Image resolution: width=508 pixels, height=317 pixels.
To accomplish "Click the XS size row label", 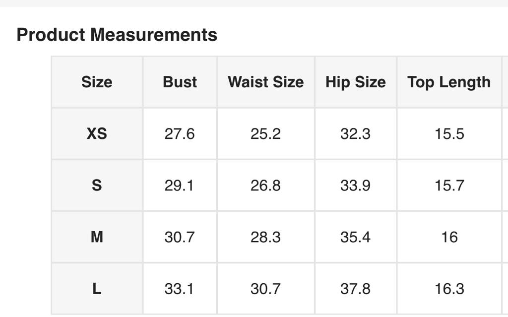I will pos(97,133).
